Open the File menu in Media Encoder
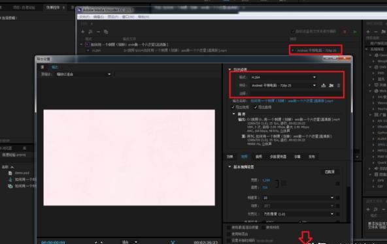This screenshot has width=387, height=244. [84, 17]
